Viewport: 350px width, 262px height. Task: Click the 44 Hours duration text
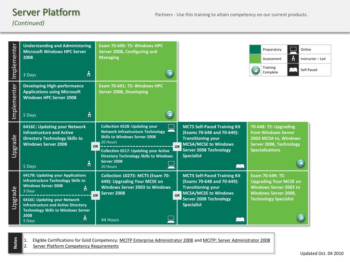tap(110, 220)
